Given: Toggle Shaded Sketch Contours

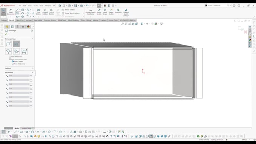Looking at the screenshot, I should 126,12.
